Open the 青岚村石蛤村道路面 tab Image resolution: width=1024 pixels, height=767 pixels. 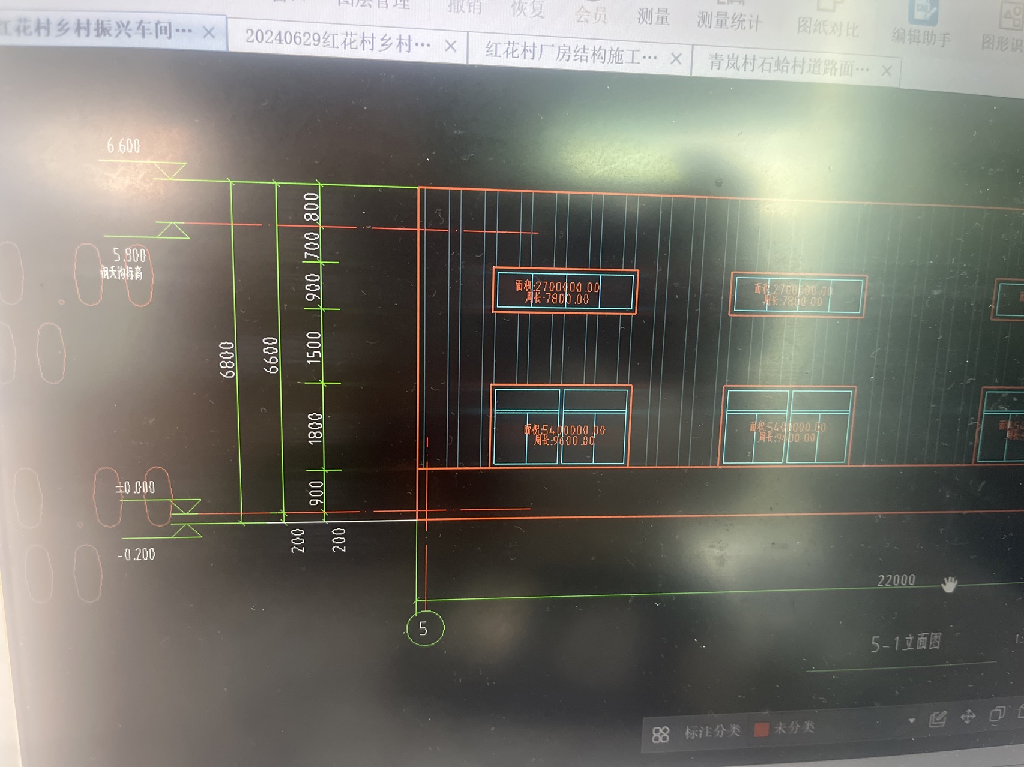coord(789,65)
